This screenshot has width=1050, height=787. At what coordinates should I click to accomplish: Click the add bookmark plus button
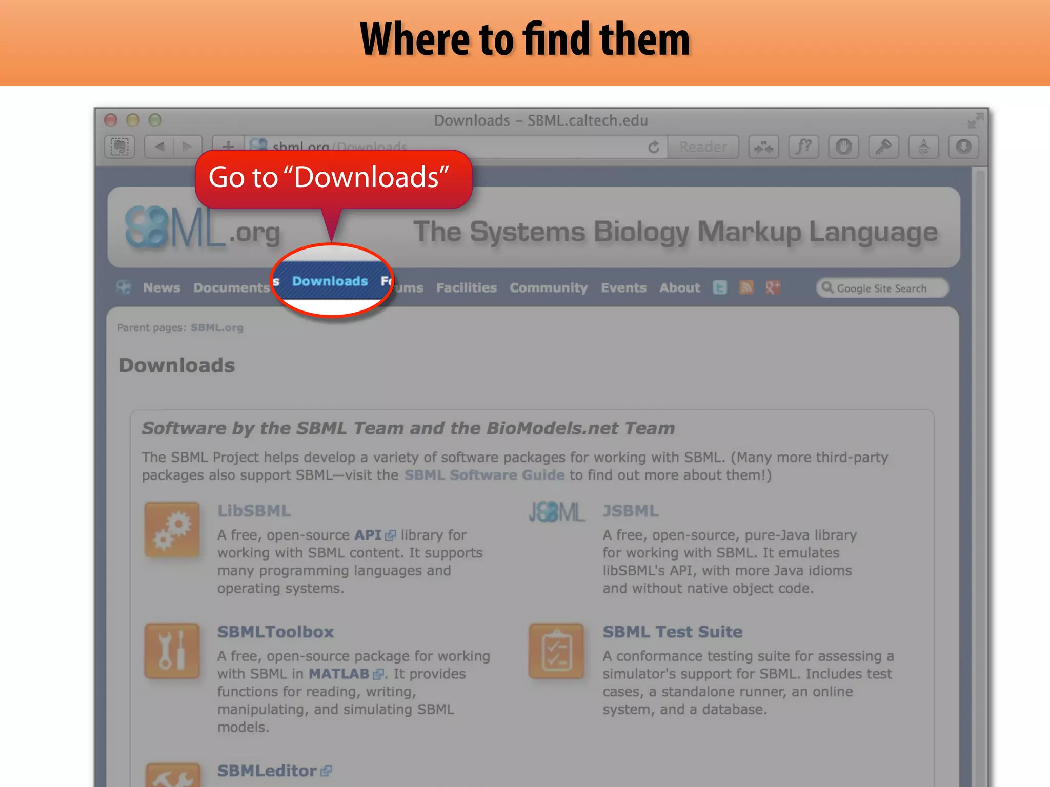click(228, 146)
